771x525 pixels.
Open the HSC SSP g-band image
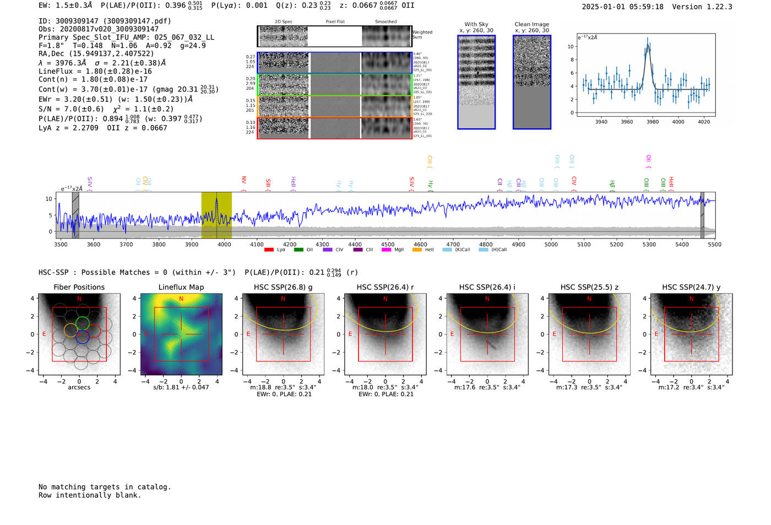[283, 334]
